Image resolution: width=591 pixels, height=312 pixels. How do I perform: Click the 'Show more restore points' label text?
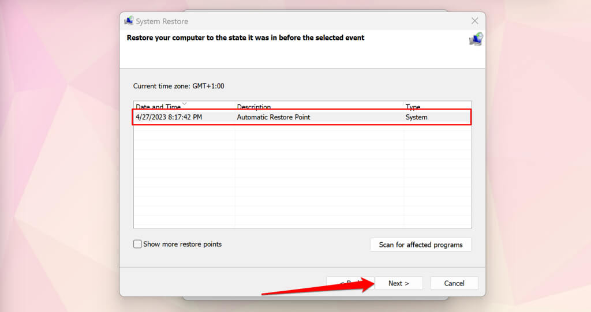[x=182, y=244]
